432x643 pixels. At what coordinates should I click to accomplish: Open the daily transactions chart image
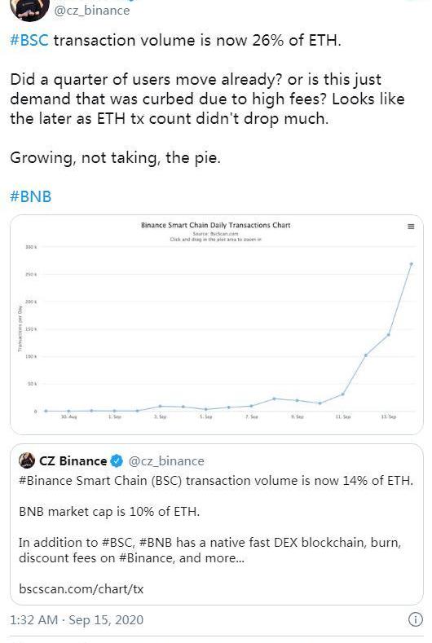[216, 324]
